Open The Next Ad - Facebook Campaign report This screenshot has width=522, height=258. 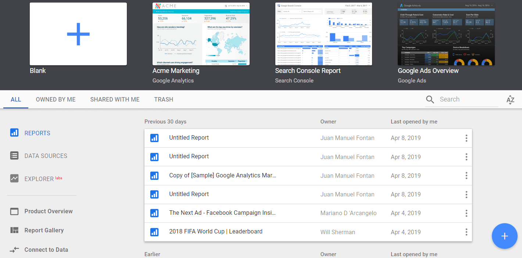(222, 213)
